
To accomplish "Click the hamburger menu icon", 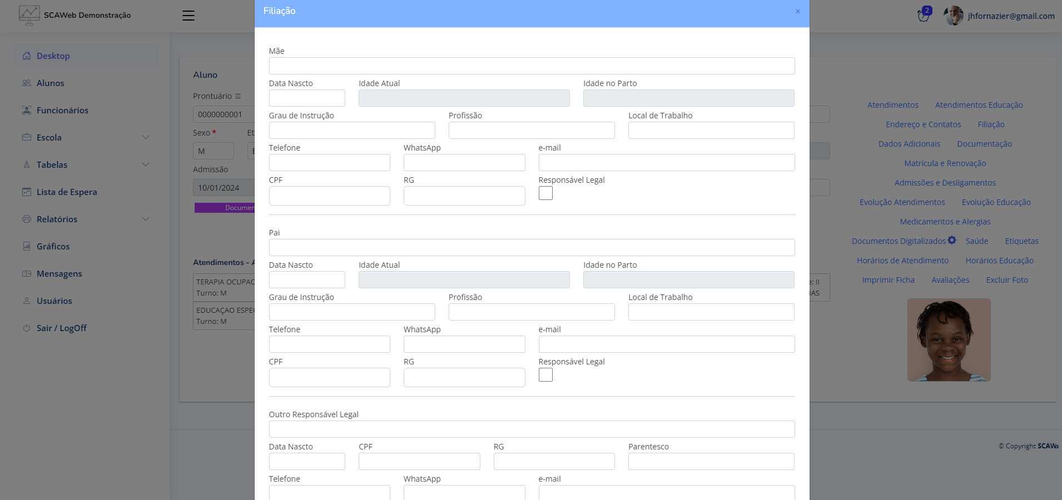I will (x=188, y=16).
